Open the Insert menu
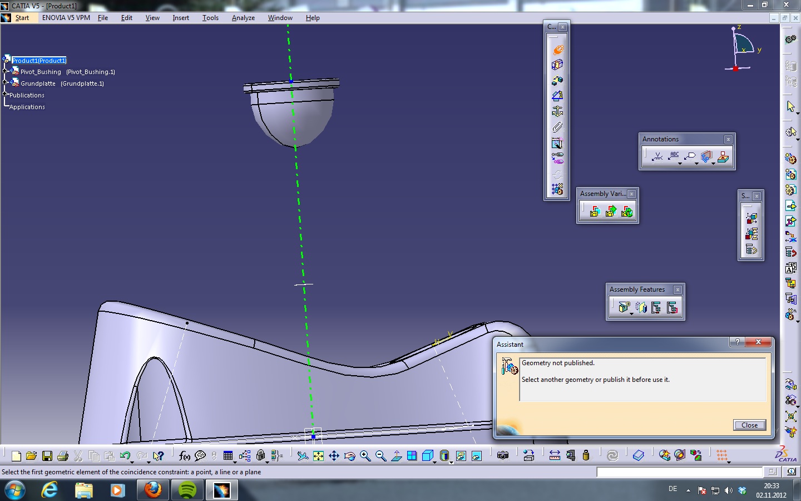The height and width of the screenshot is (501, 801). coord(181,18)
